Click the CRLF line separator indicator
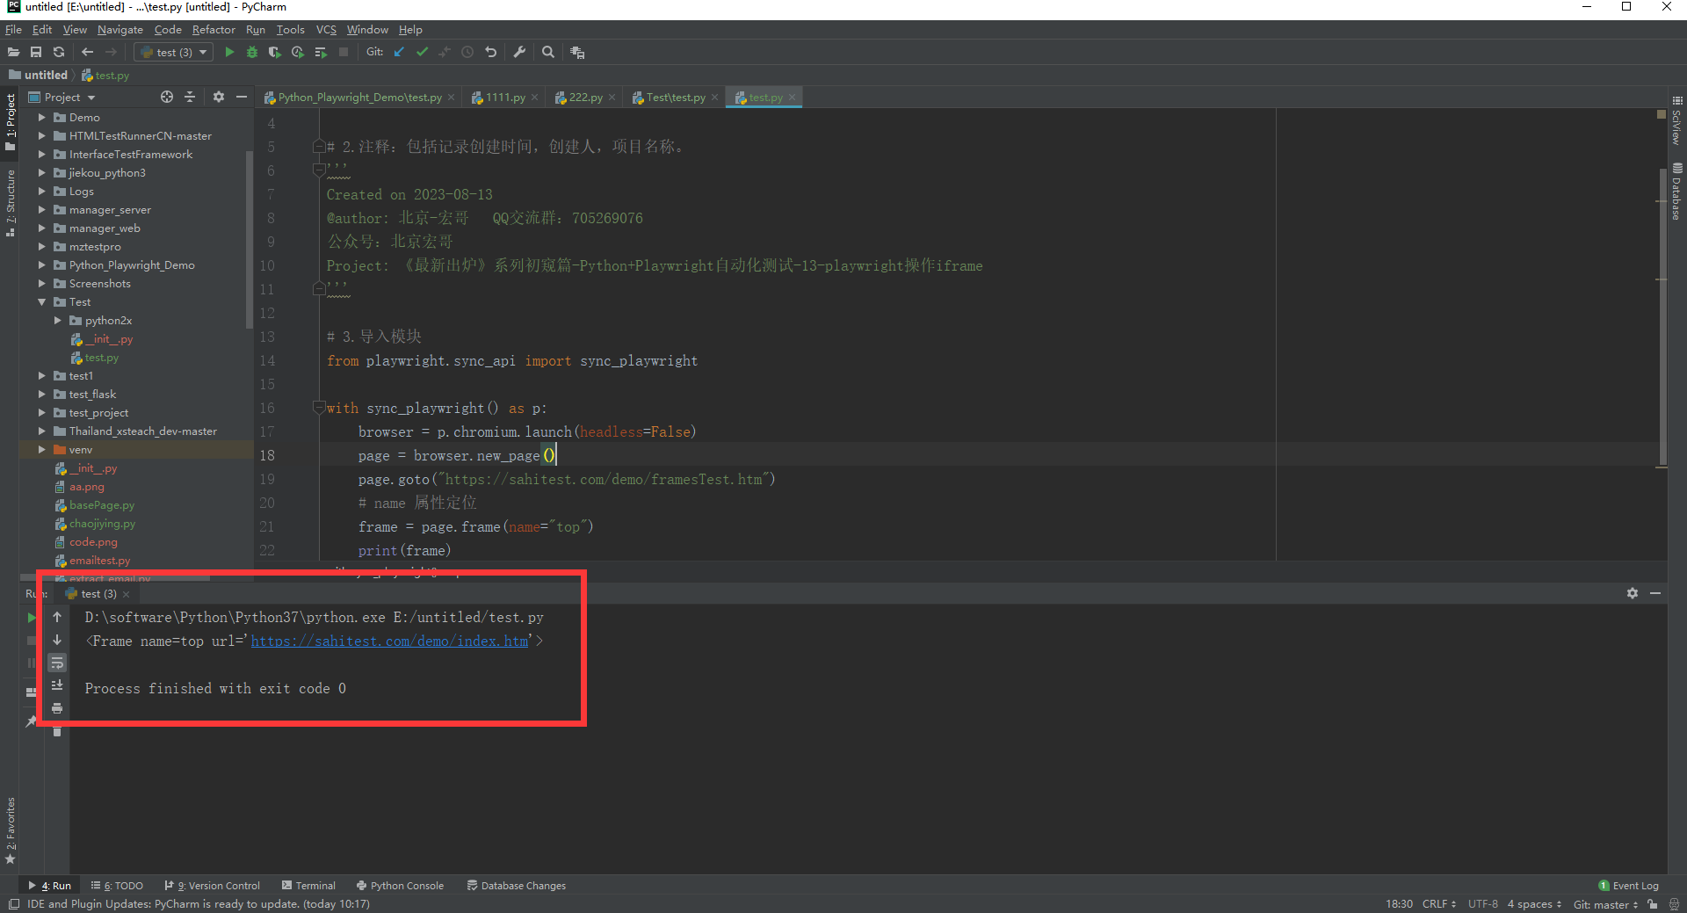This screenshot has width=1687, height=913. (x=1437, y=903)
